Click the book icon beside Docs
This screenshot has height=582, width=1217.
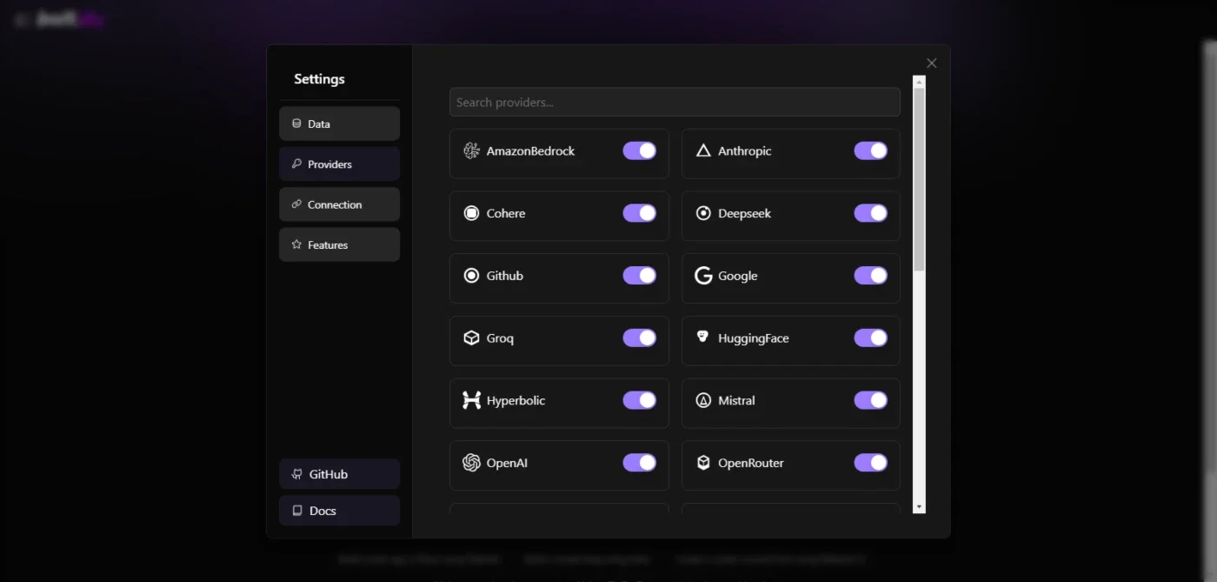297,511
